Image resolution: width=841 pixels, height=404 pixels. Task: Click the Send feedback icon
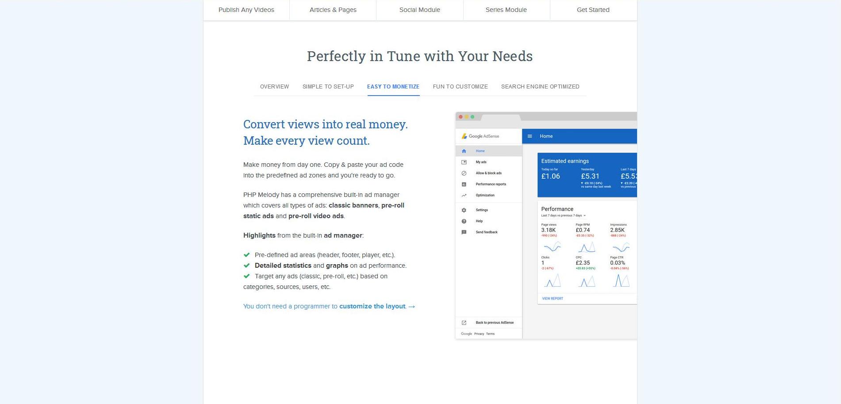[464, 232]
